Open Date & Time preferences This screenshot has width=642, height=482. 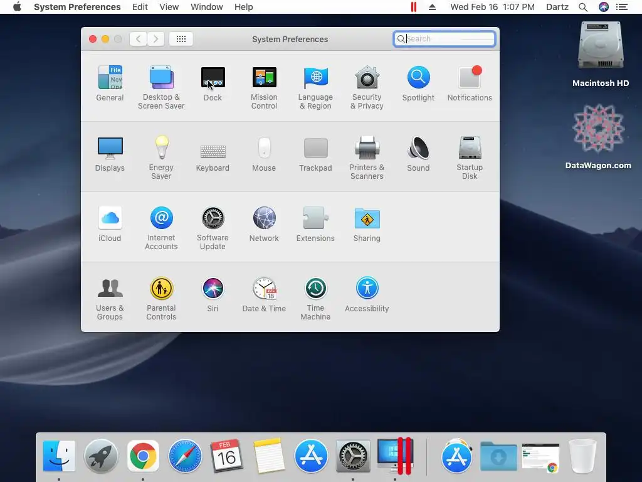pyautogui.click(x=264, y=295)
